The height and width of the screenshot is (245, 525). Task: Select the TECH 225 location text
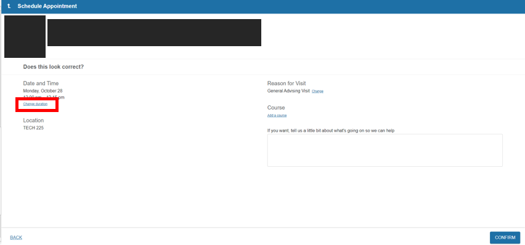(x=33, y=128)
